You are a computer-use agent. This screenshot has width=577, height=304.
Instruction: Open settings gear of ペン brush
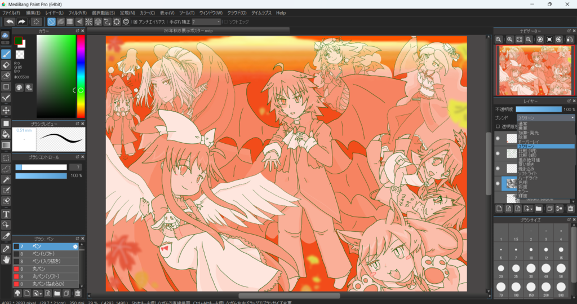[x=76, y=246]
